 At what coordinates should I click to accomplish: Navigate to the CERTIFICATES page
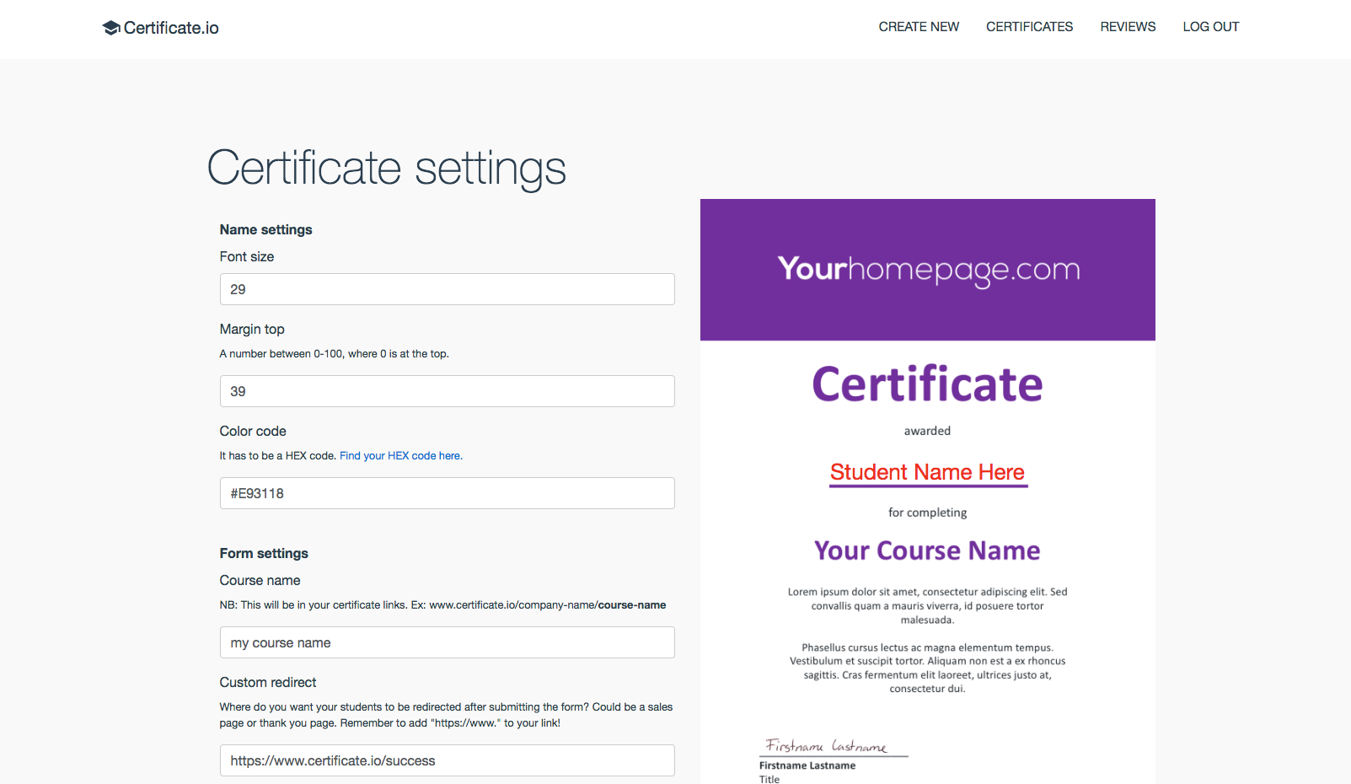click(x=1029, y=27)
